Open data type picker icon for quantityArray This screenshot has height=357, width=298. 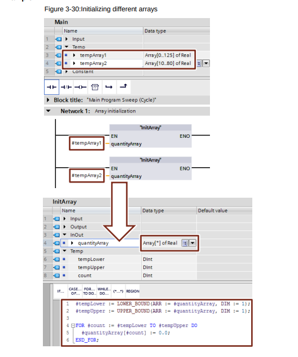[x=185, y=243]
